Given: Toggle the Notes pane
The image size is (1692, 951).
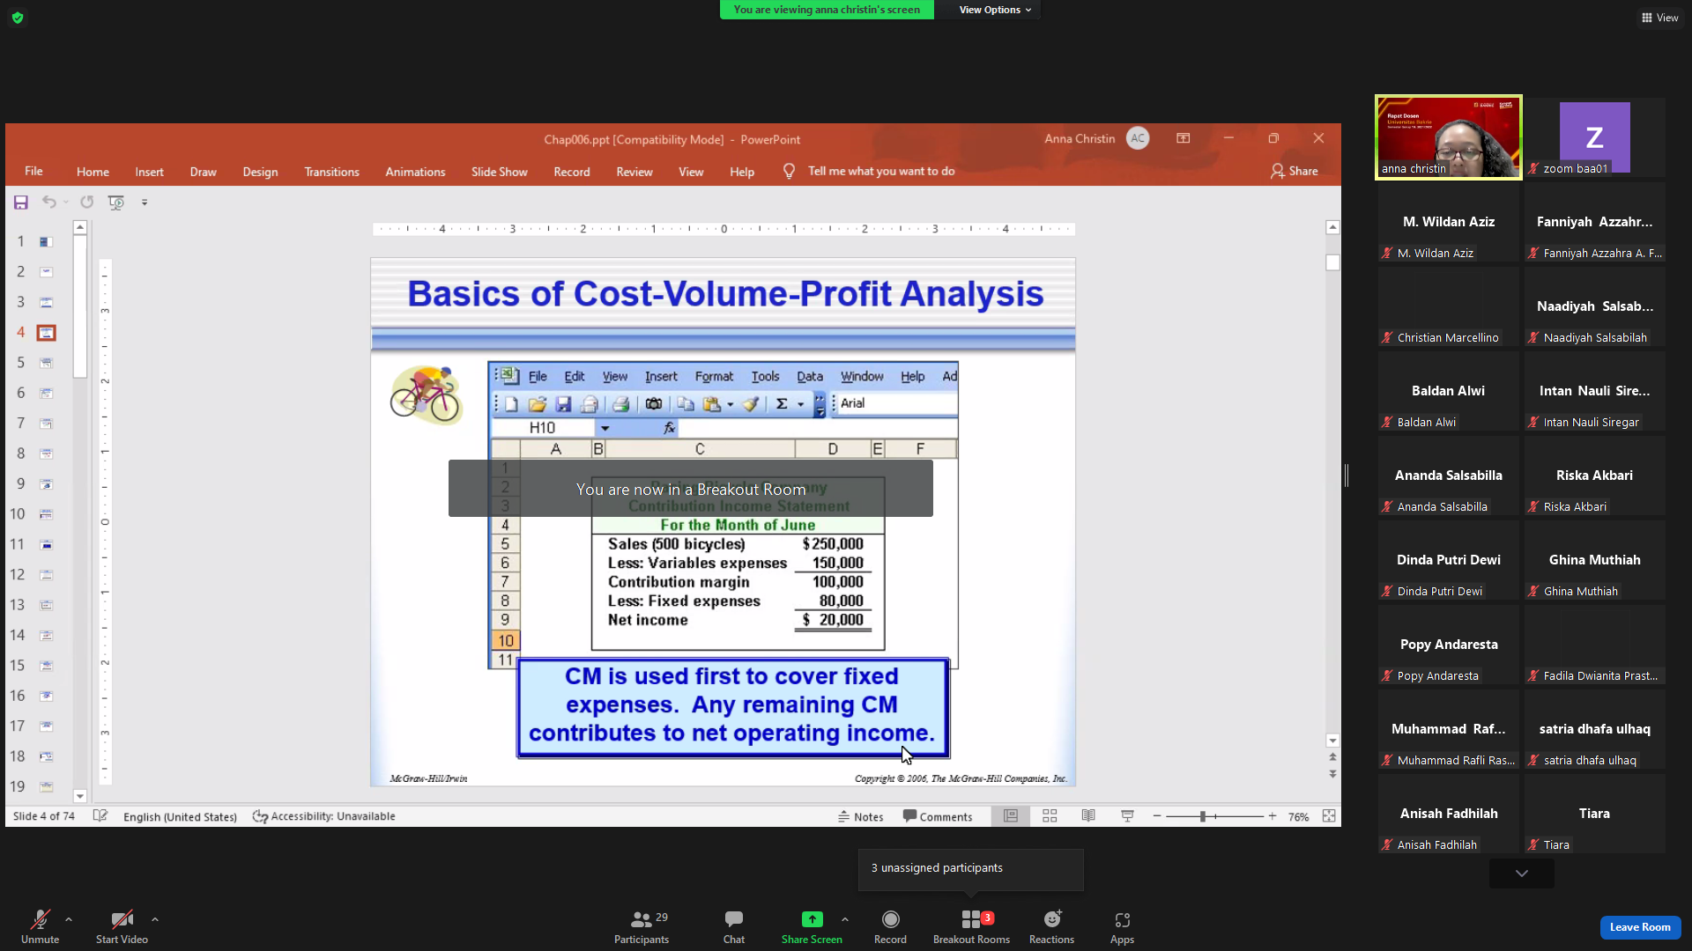Looking at the screenshot, I should [x=860, y=816].
